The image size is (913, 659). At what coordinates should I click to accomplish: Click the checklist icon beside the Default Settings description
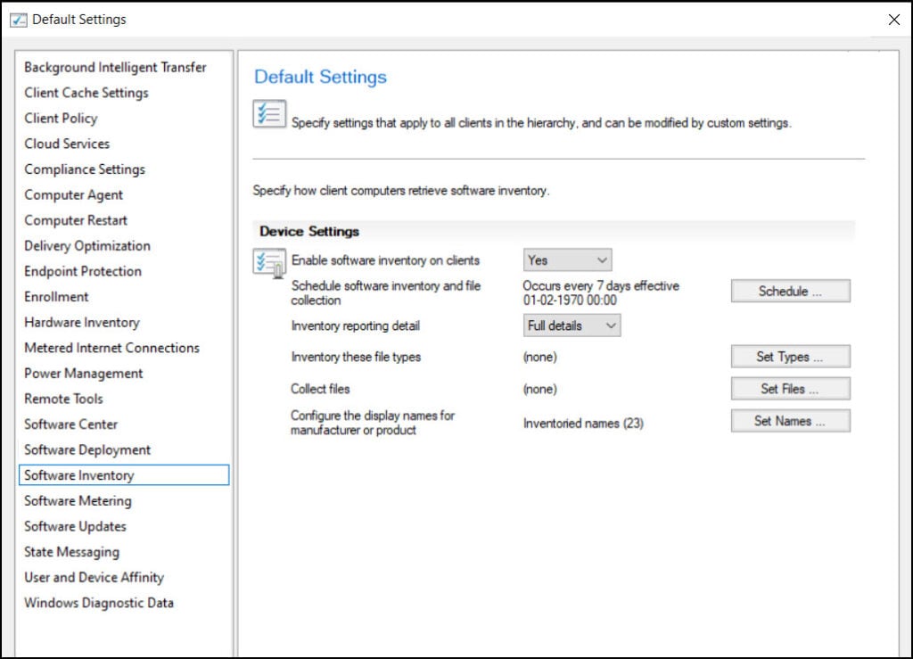pyautogui.click(x=269, y=113)
